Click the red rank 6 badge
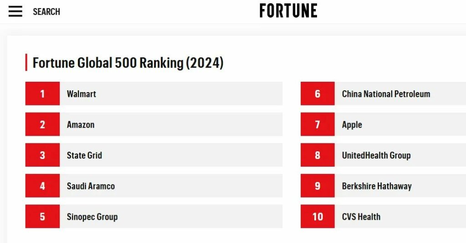The width and height of the screenshot is (466, 243). [x=317, y=94]
